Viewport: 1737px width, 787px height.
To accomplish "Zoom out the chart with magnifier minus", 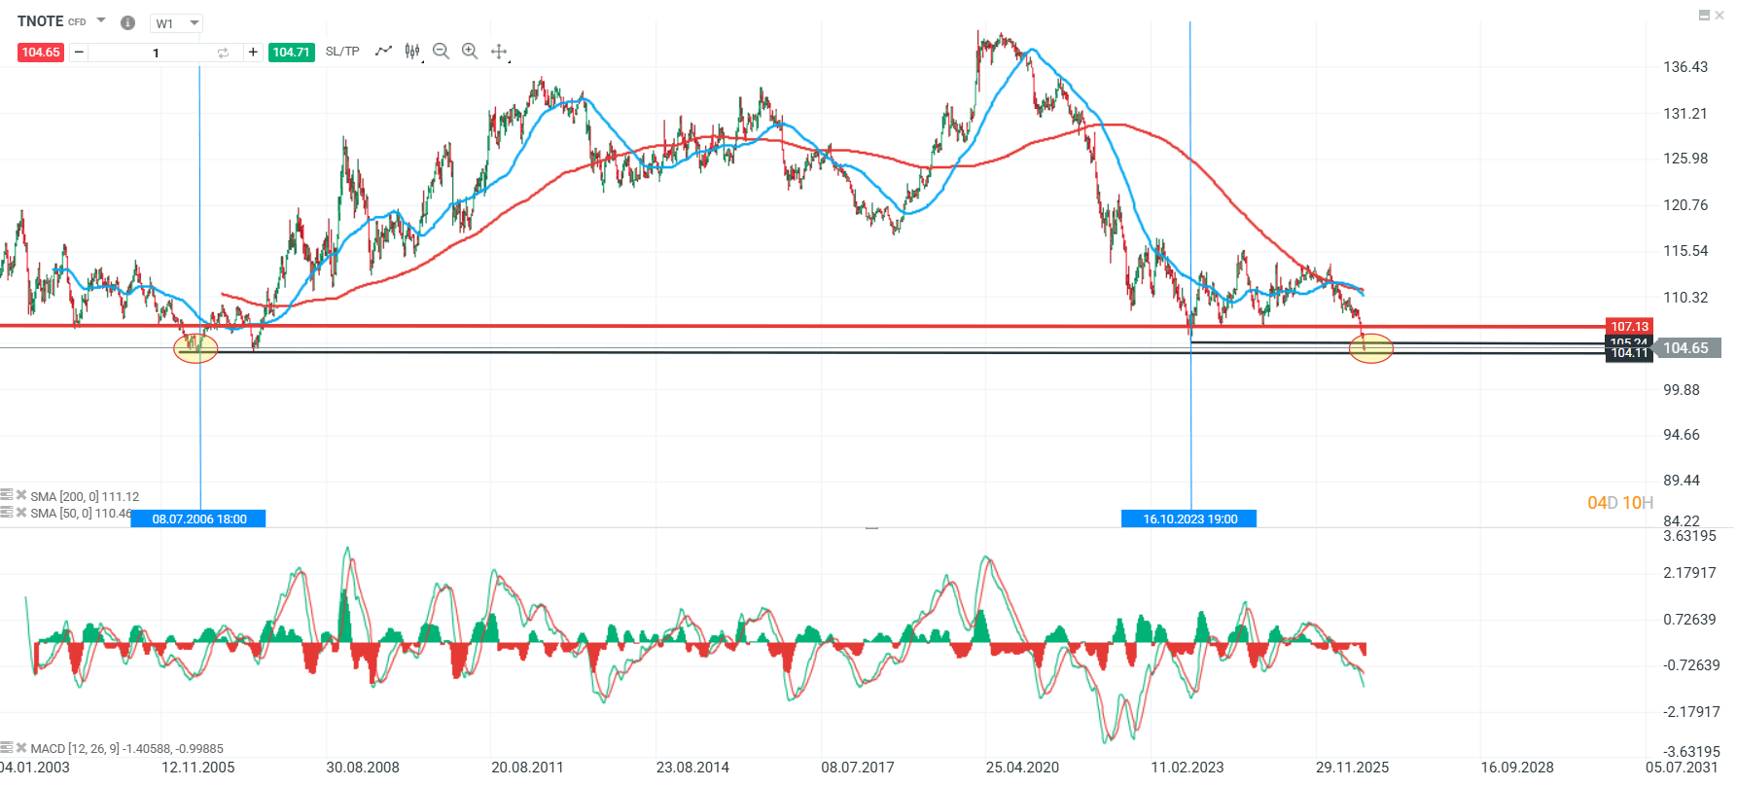I will coord(441,52).
